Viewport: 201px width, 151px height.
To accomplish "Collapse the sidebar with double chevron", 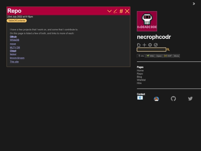I will coord(194,4).
